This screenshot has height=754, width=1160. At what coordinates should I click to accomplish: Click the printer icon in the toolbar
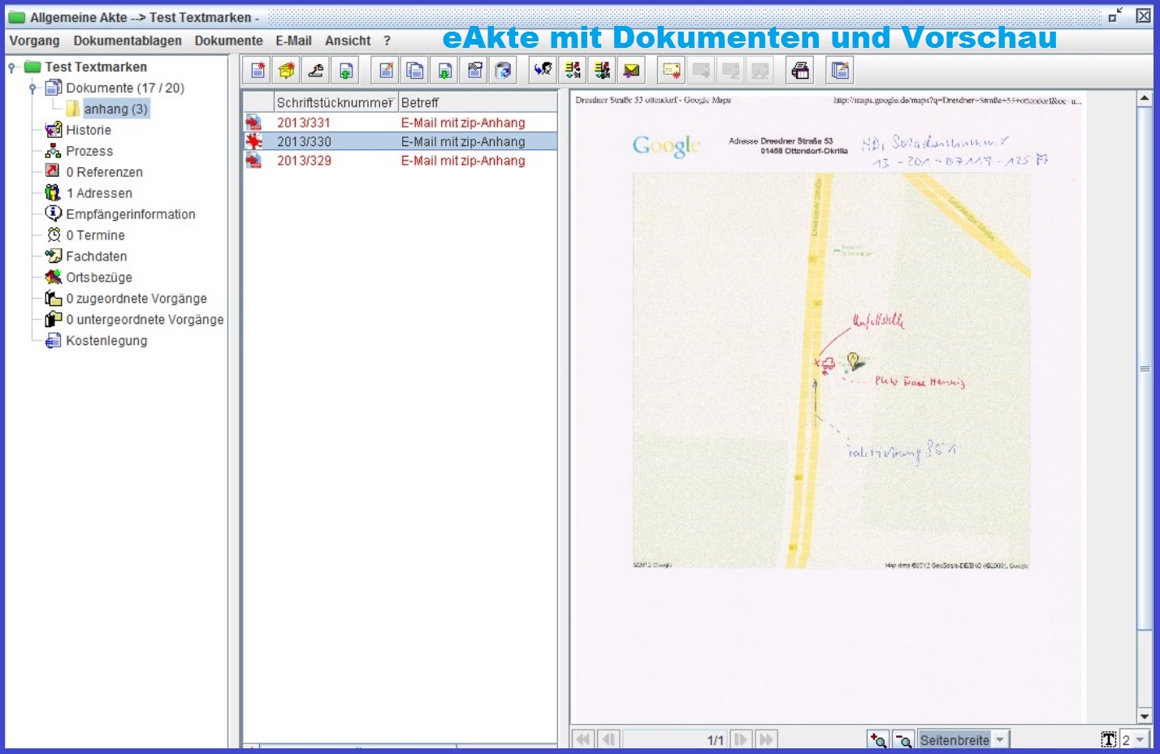coord(800,71)
